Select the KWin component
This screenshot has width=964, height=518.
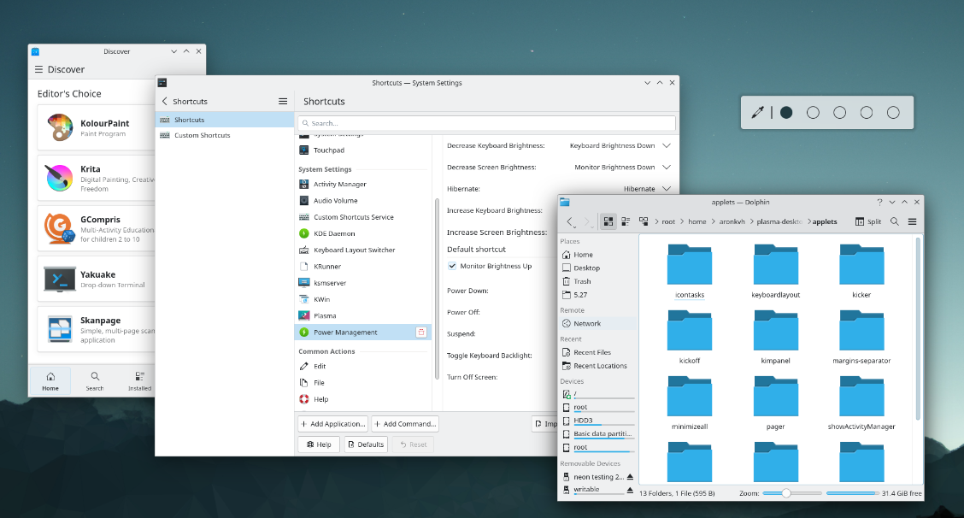(363, 300)
